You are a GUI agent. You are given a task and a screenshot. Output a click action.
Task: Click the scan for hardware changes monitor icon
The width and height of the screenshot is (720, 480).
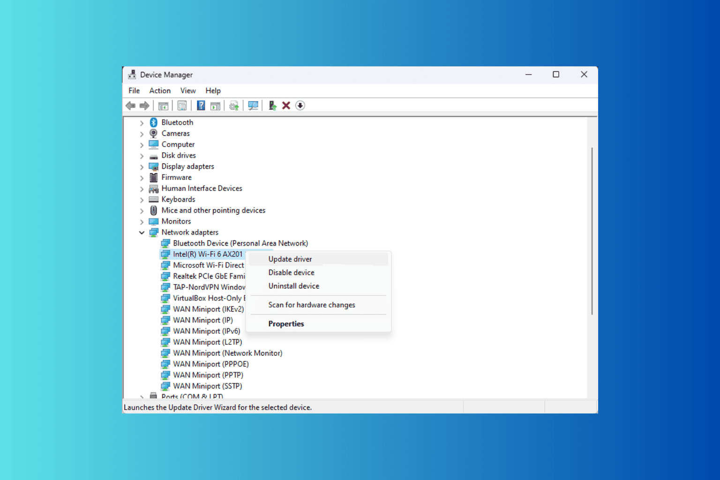tap(253, 105)
